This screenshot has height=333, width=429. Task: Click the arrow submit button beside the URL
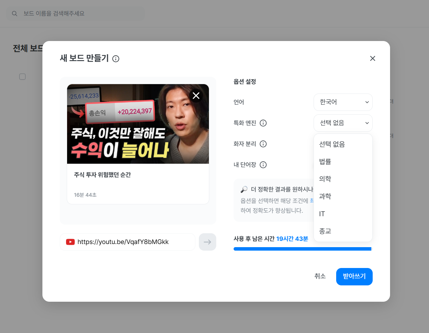208,242
